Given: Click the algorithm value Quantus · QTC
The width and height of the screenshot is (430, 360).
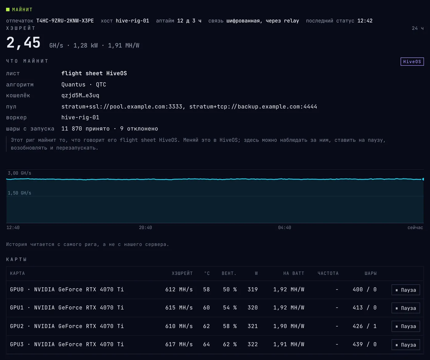Looking at the screenshot, I should [x=84, y=84].
